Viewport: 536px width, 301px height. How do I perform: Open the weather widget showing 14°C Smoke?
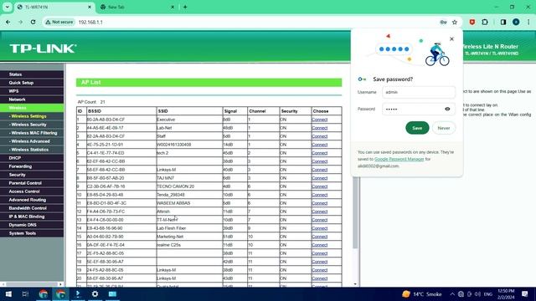coord(422,293)
